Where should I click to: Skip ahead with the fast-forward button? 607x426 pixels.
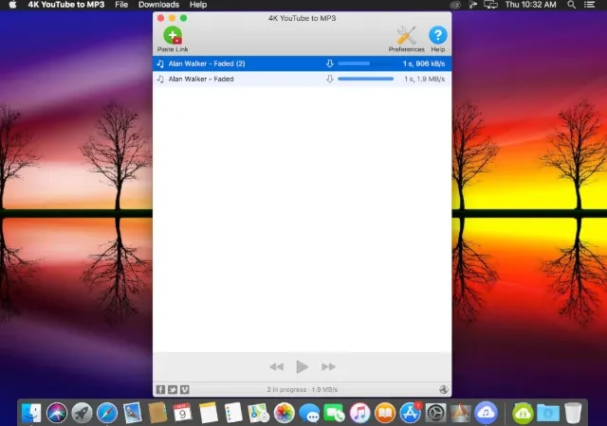(328, 366)
